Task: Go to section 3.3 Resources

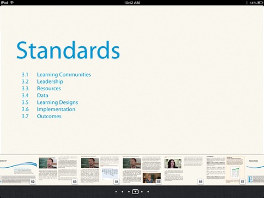Action: tap(41, 89)
